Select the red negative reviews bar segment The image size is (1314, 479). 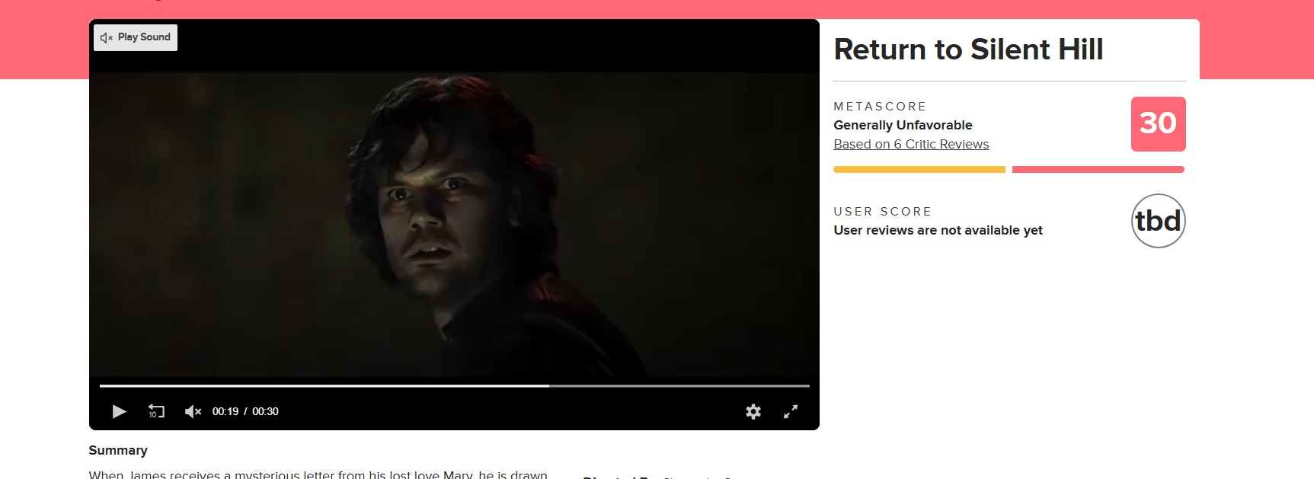1098,169
